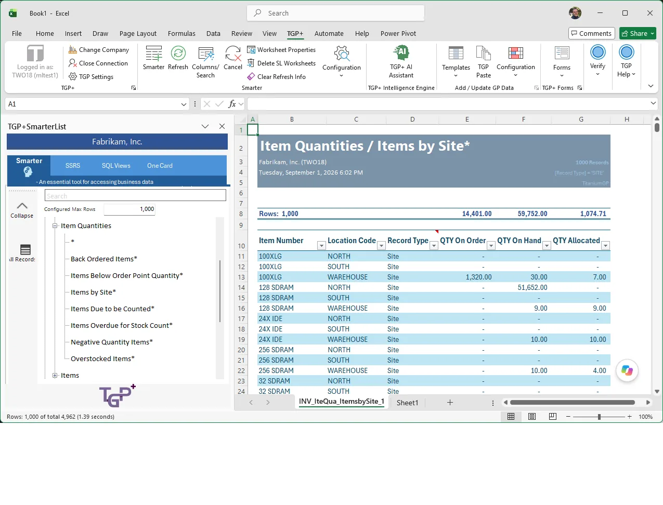Click Delete SL Worksheets
Screen dimensions: 663x505
coord(281,63)
